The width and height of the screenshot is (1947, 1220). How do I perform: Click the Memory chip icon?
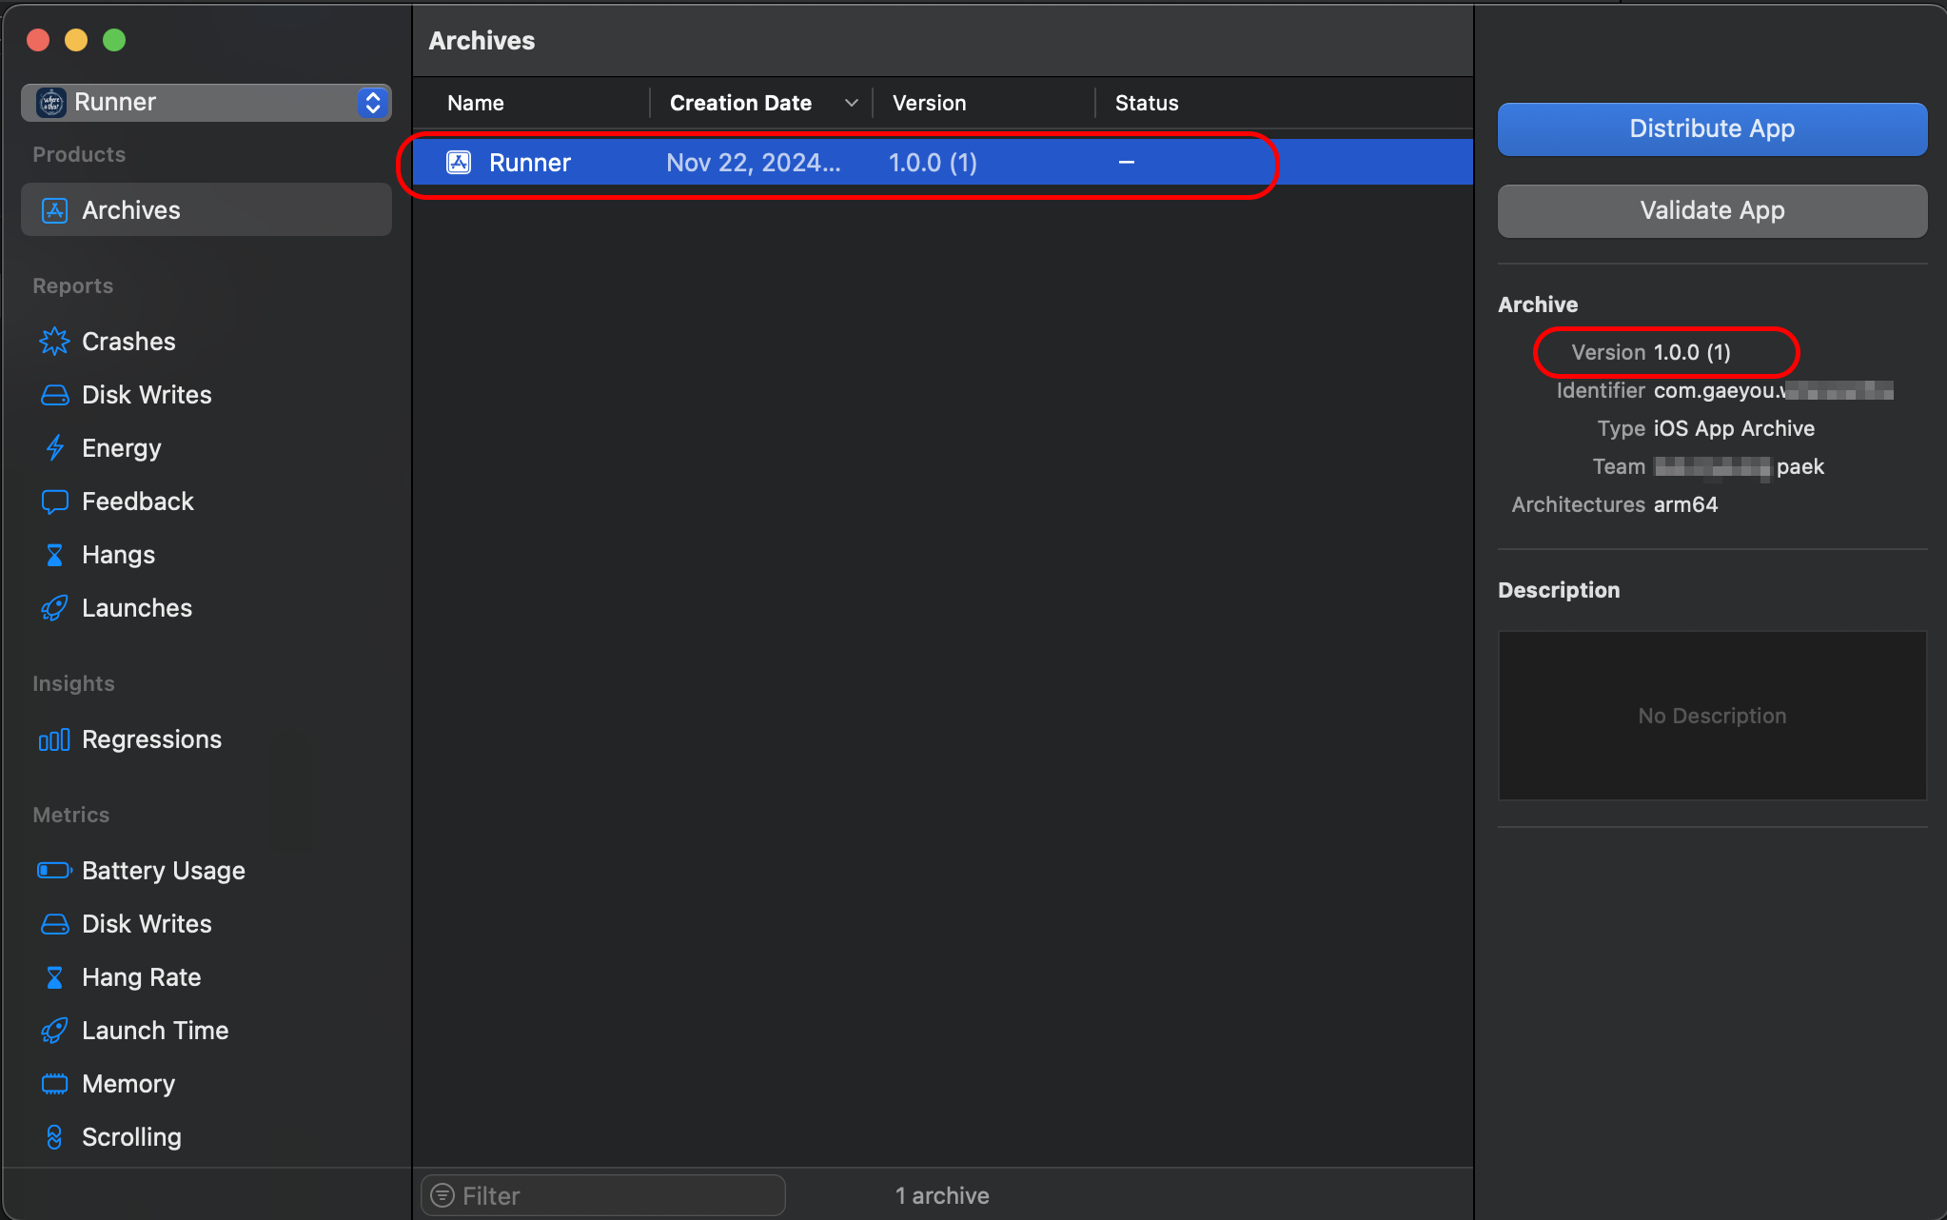(54, 1084)
